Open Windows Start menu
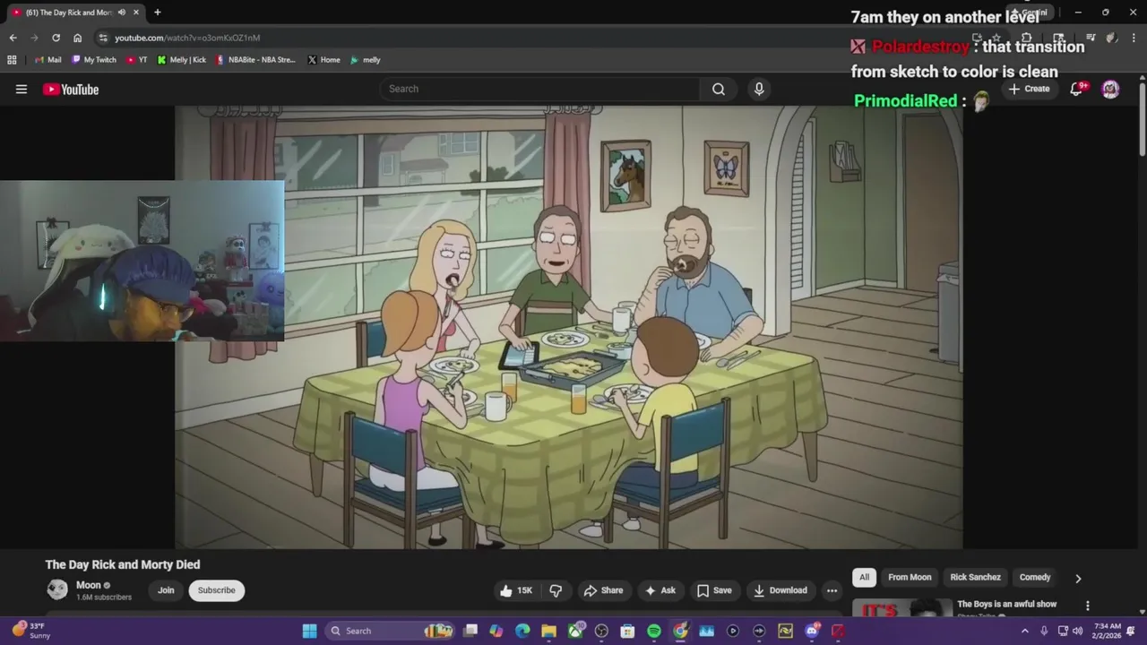 point(309,631)
